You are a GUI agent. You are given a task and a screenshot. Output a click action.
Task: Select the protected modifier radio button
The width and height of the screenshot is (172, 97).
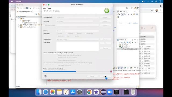point(85,33)
